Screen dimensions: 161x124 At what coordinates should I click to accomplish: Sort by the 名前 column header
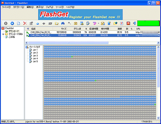[41, 29]
